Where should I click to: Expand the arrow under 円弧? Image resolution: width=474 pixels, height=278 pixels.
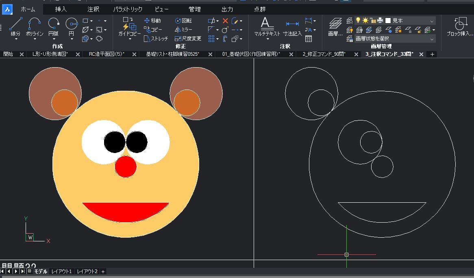(54, 39)
